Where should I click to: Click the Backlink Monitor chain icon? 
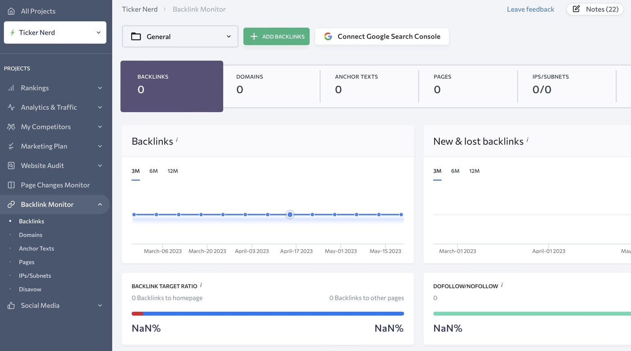coord(11,204)
